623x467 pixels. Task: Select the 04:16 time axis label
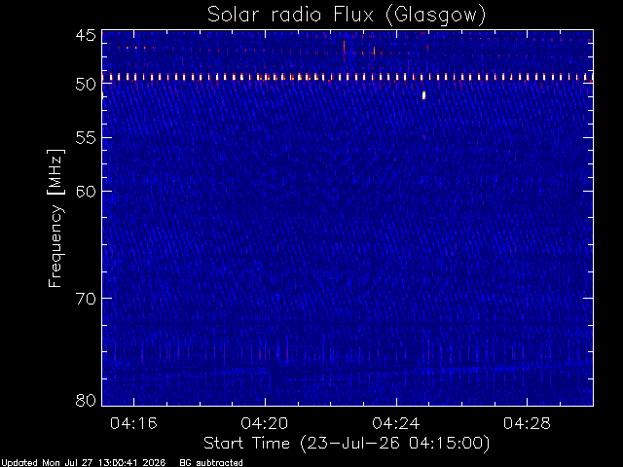coord(133,423)
